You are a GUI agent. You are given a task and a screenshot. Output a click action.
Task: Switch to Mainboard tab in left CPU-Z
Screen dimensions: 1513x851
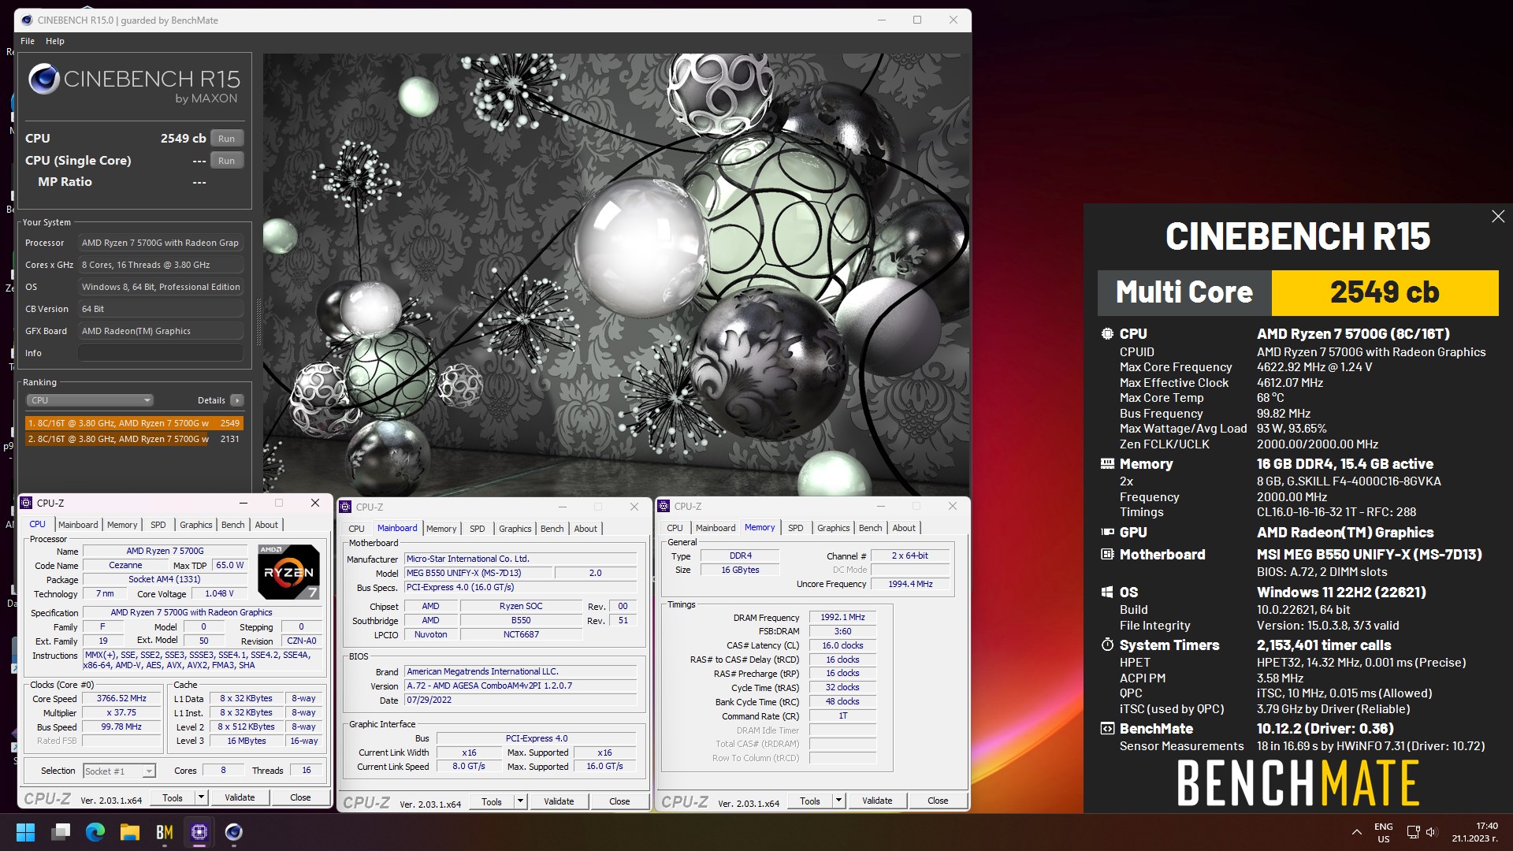pyautogui.click(x=78, y=525)
